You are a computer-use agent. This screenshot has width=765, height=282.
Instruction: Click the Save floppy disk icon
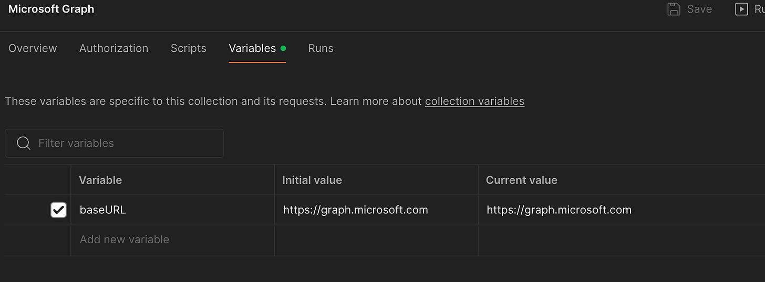674,9
